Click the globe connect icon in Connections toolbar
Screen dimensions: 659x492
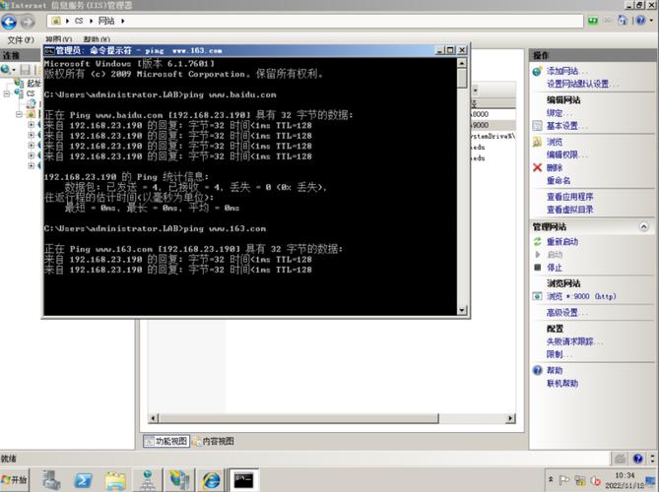5,69
